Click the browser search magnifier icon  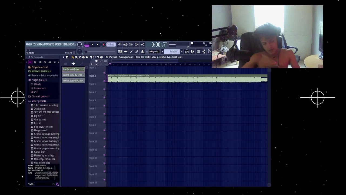click(x=57, y=184)
